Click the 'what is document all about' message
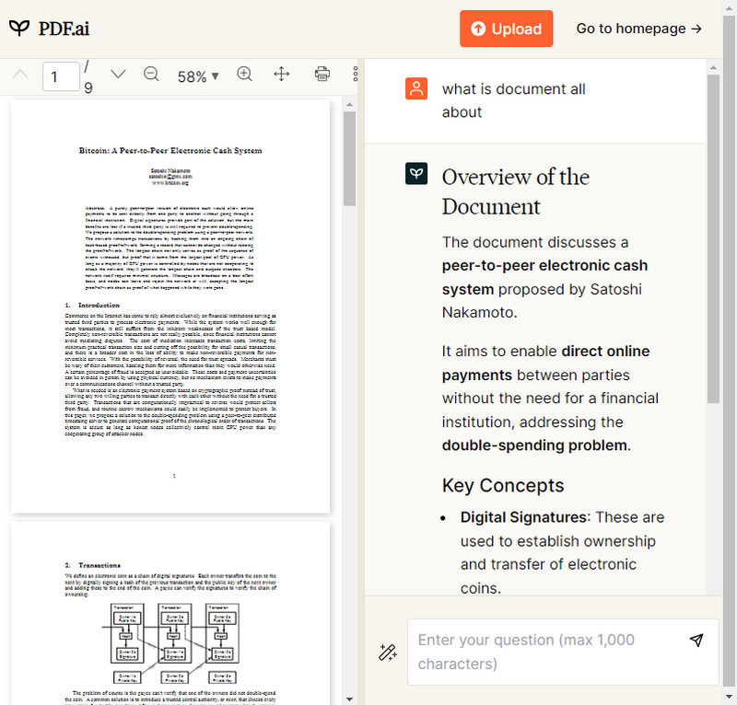 tap(513, 100)
